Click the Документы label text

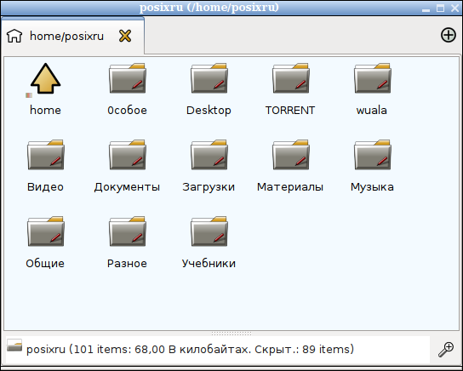pos(127,187)
